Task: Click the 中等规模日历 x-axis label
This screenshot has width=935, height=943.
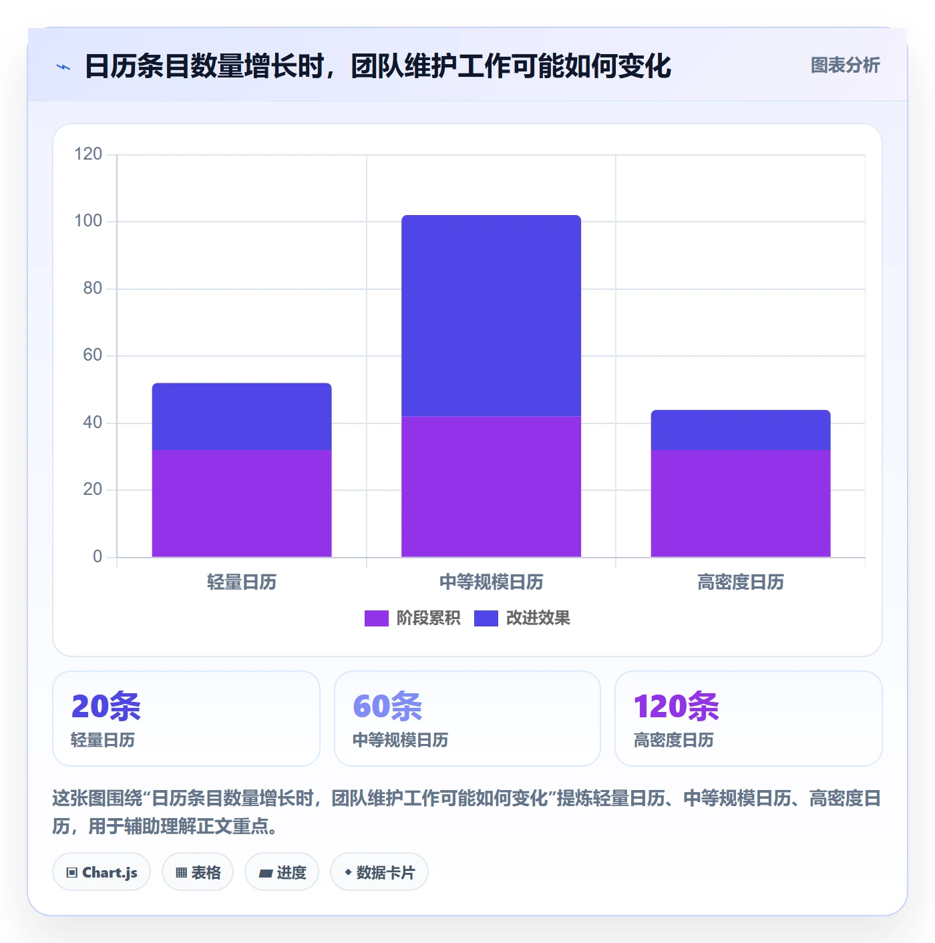Action: pyautogui.click(x=491, y=582)
